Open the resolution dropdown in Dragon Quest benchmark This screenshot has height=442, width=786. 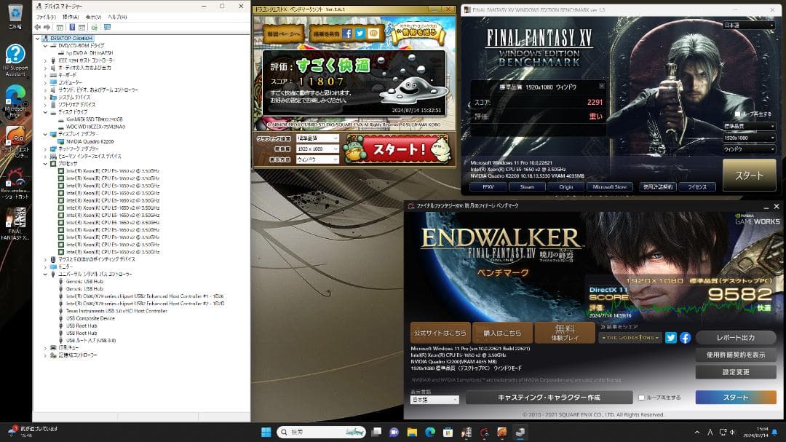click(x=320, y=149)
